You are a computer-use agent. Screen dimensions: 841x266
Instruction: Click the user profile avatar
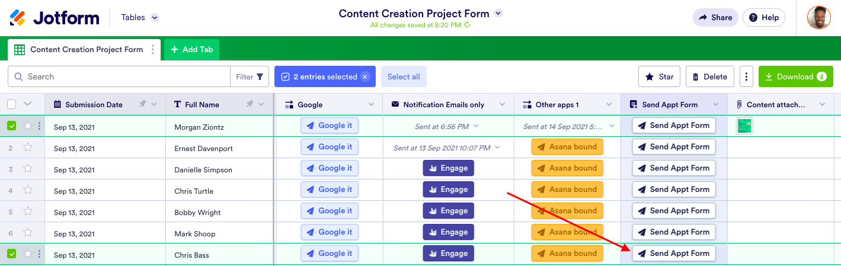click(818, 18)
